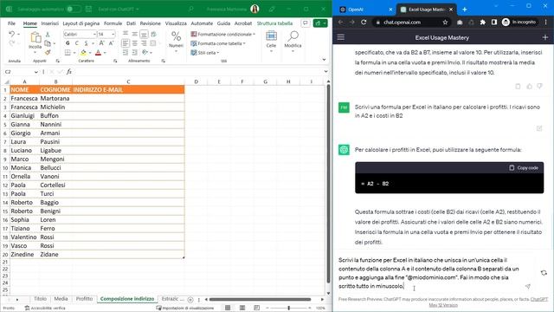Copy the response with clipboard icon
This screenshot has width=554, height=312.
[518, 87]
